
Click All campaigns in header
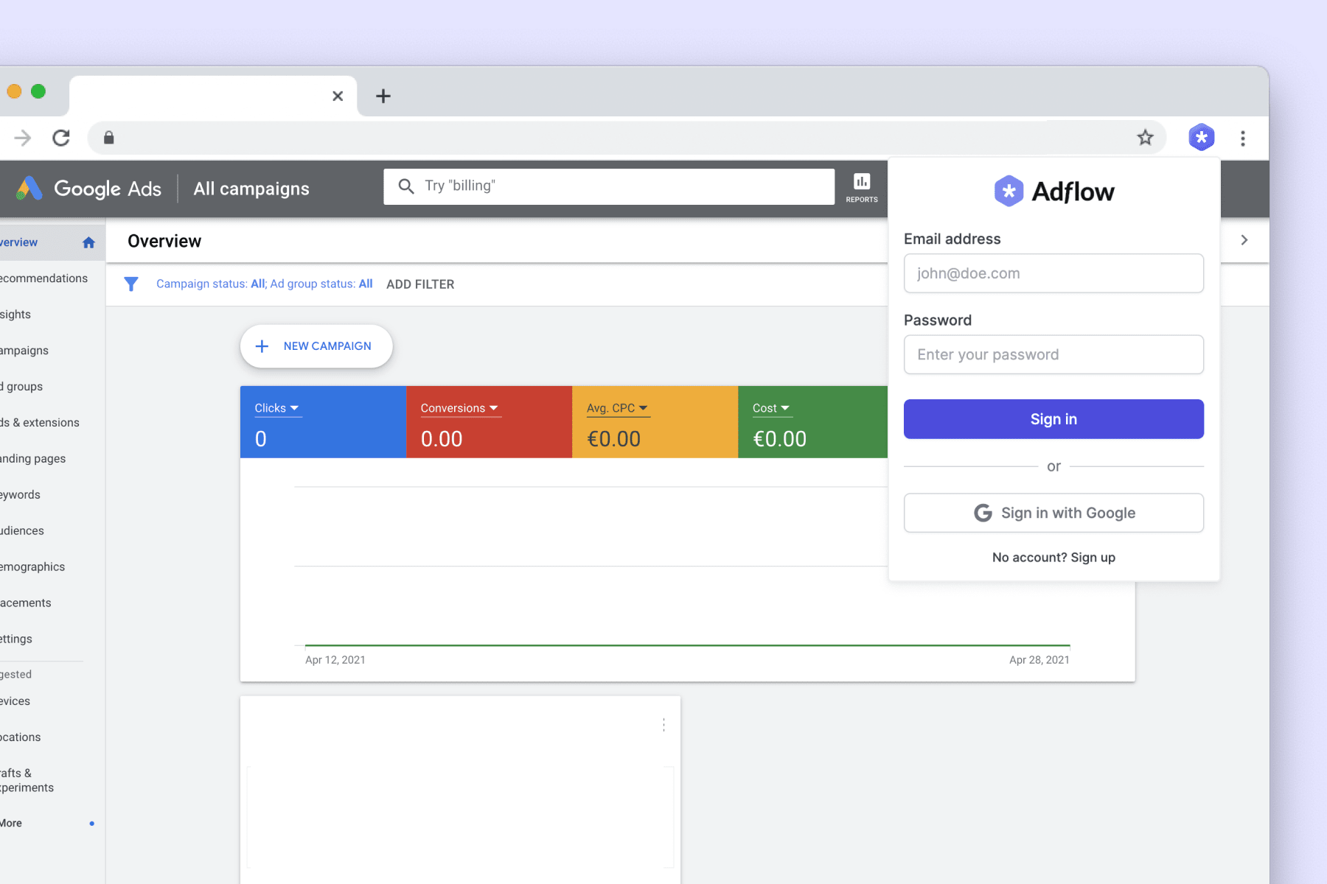click(251, 189)
